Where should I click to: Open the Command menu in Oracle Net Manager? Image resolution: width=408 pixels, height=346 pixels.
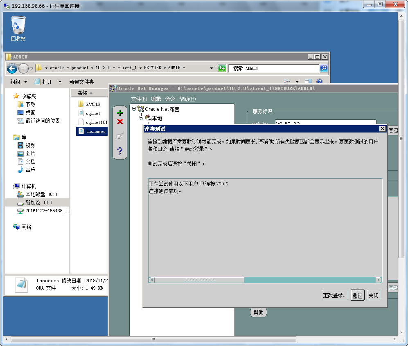point(170,99)
